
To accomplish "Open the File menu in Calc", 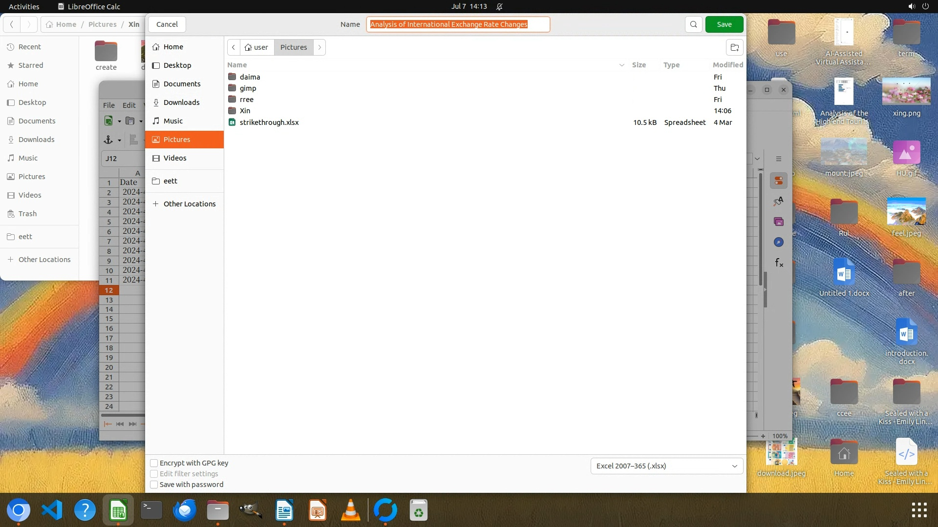I will (x=108, y=105).
